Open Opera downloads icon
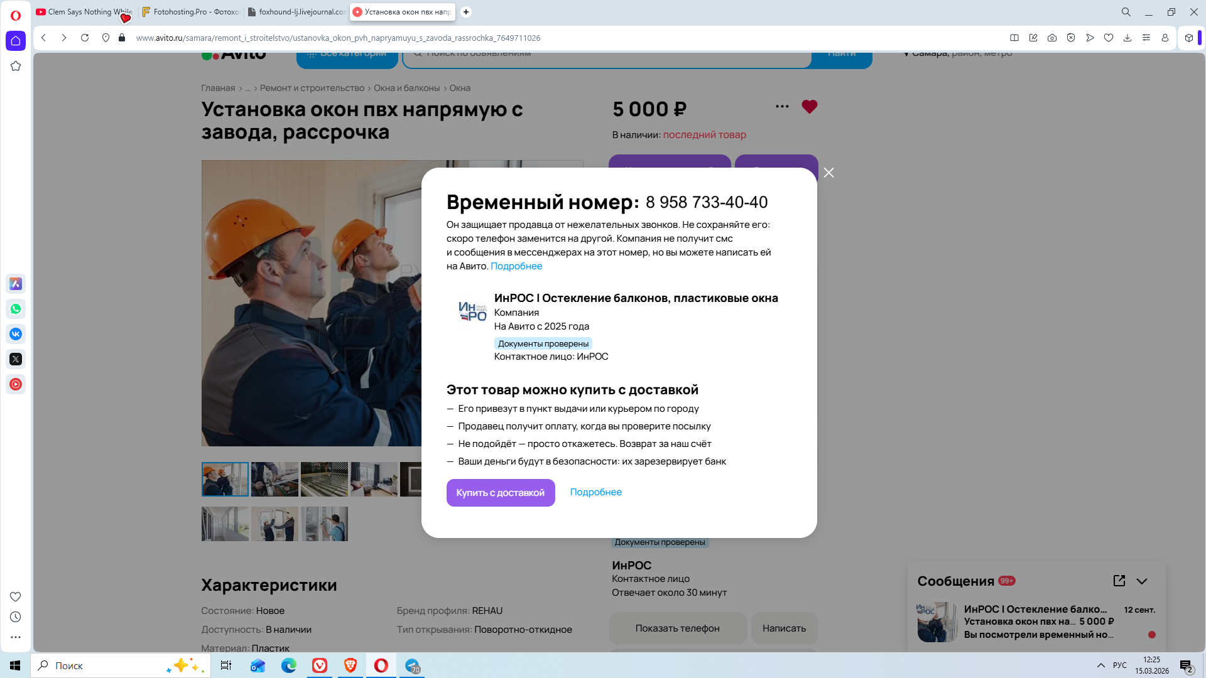Viewport: 1206px width, 678px height. 1127,38
